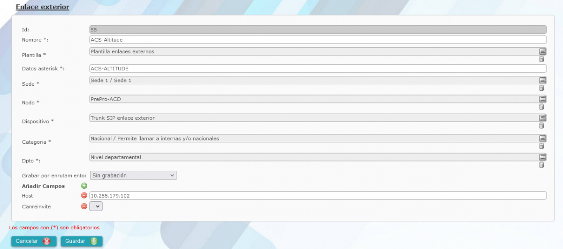Remove Canreinvite field with red minus icon
The width and height of the screenshot is (563, 249).
click(x=84, y=206)
